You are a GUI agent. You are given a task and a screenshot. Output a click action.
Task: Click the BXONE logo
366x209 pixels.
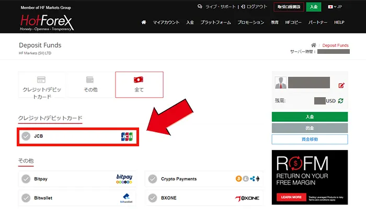point(247,198)
